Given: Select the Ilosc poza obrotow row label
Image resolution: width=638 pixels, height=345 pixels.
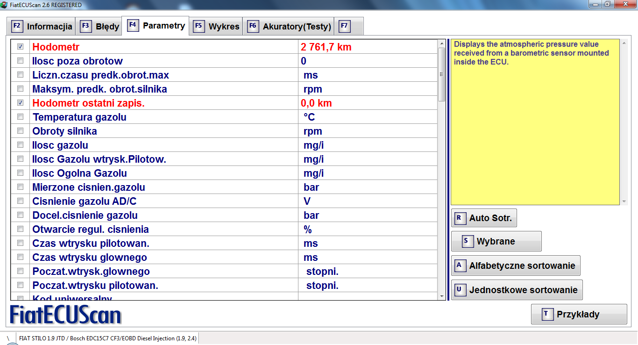Looking at the screenshot, I should point(78,61).
